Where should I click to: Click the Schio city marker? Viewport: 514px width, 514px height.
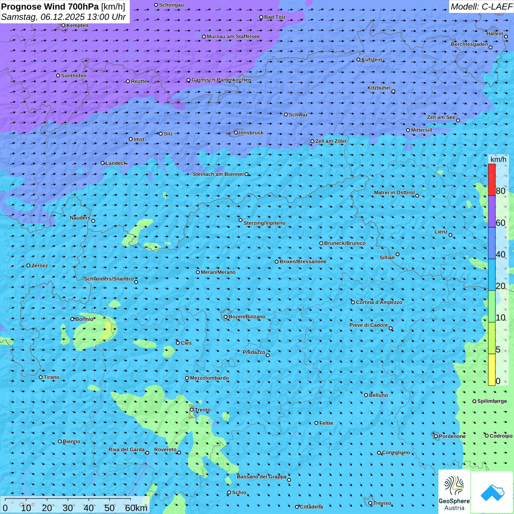click(x=229, y=493)
